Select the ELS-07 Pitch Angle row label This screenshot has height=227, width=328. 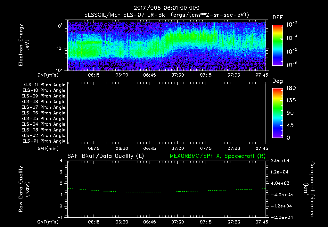[x=43, y=107]
